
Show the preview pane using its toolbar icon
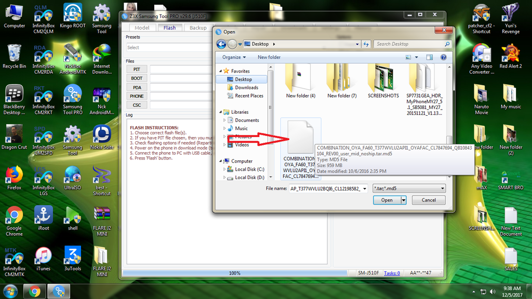tap(430, 57)
